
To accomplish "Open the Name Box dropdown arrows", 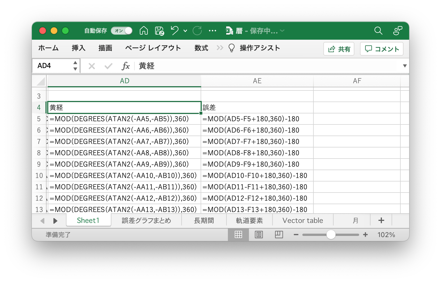I will tap(75, 66).
